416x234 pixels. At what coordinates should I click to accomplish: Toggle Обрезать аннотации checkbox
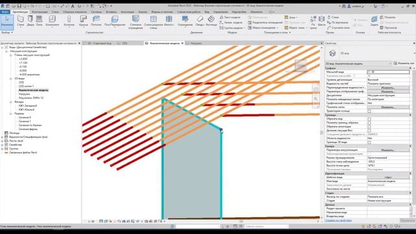click(x=369, y=127)
